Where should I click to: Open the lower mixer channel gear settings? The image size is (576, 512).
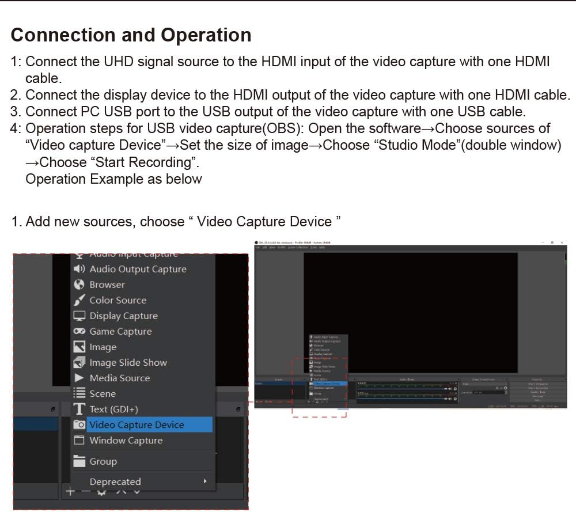point(455,399)
